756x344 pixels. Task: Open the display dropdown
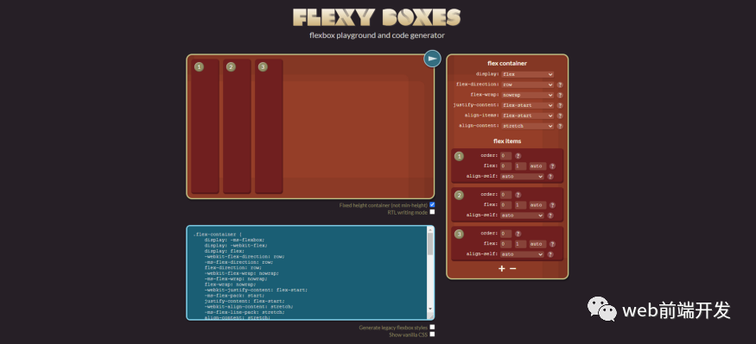point(527,74)
